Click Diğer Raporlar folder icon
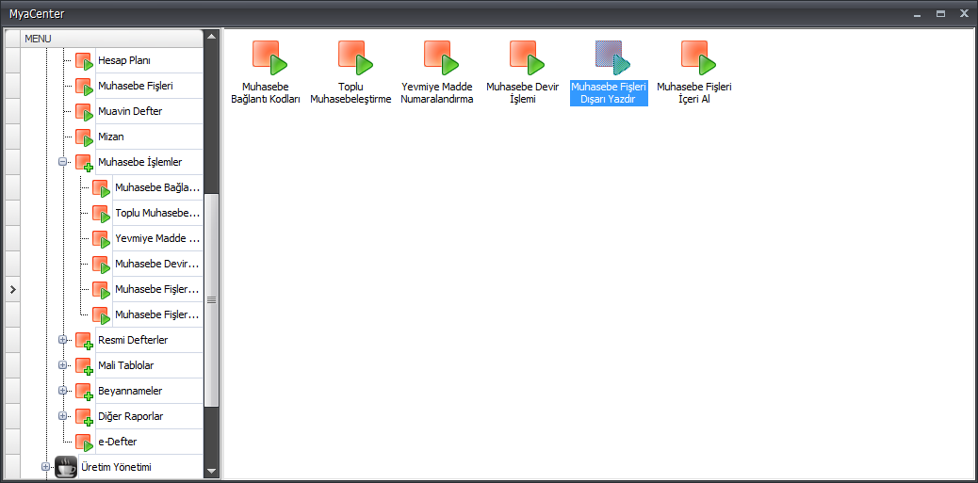978x483 pixels. coord(84,417)
